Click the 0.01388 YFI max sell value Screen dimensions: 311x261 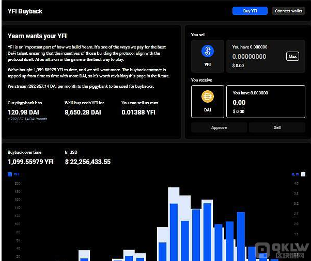(138, 112)
